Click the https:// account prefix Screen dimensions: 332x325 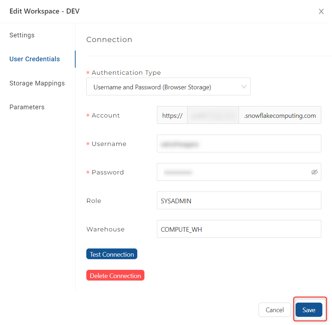[172, 115]
